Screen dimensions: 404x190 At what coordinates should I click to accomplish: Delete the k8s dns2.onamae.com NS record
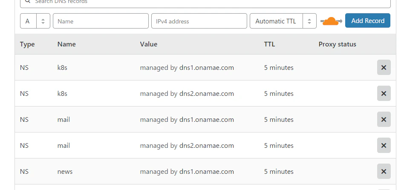coord(384,93)
